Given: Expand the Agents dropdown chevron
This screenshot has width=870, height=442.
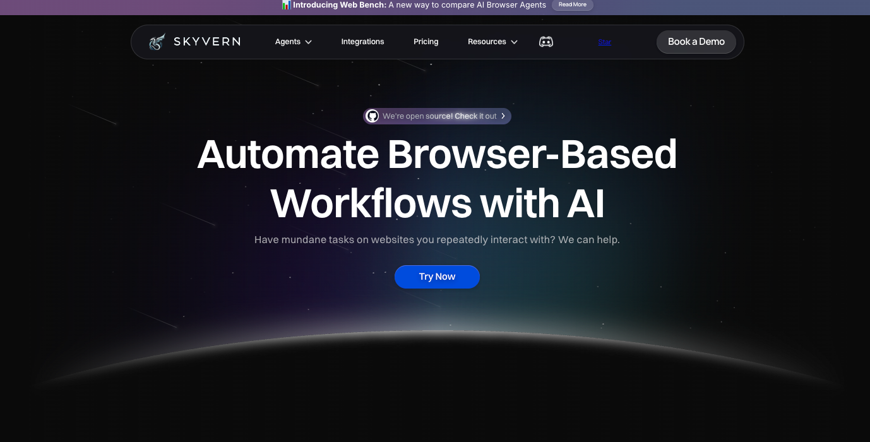Looking at the screenshot, I should pos(309,42).
